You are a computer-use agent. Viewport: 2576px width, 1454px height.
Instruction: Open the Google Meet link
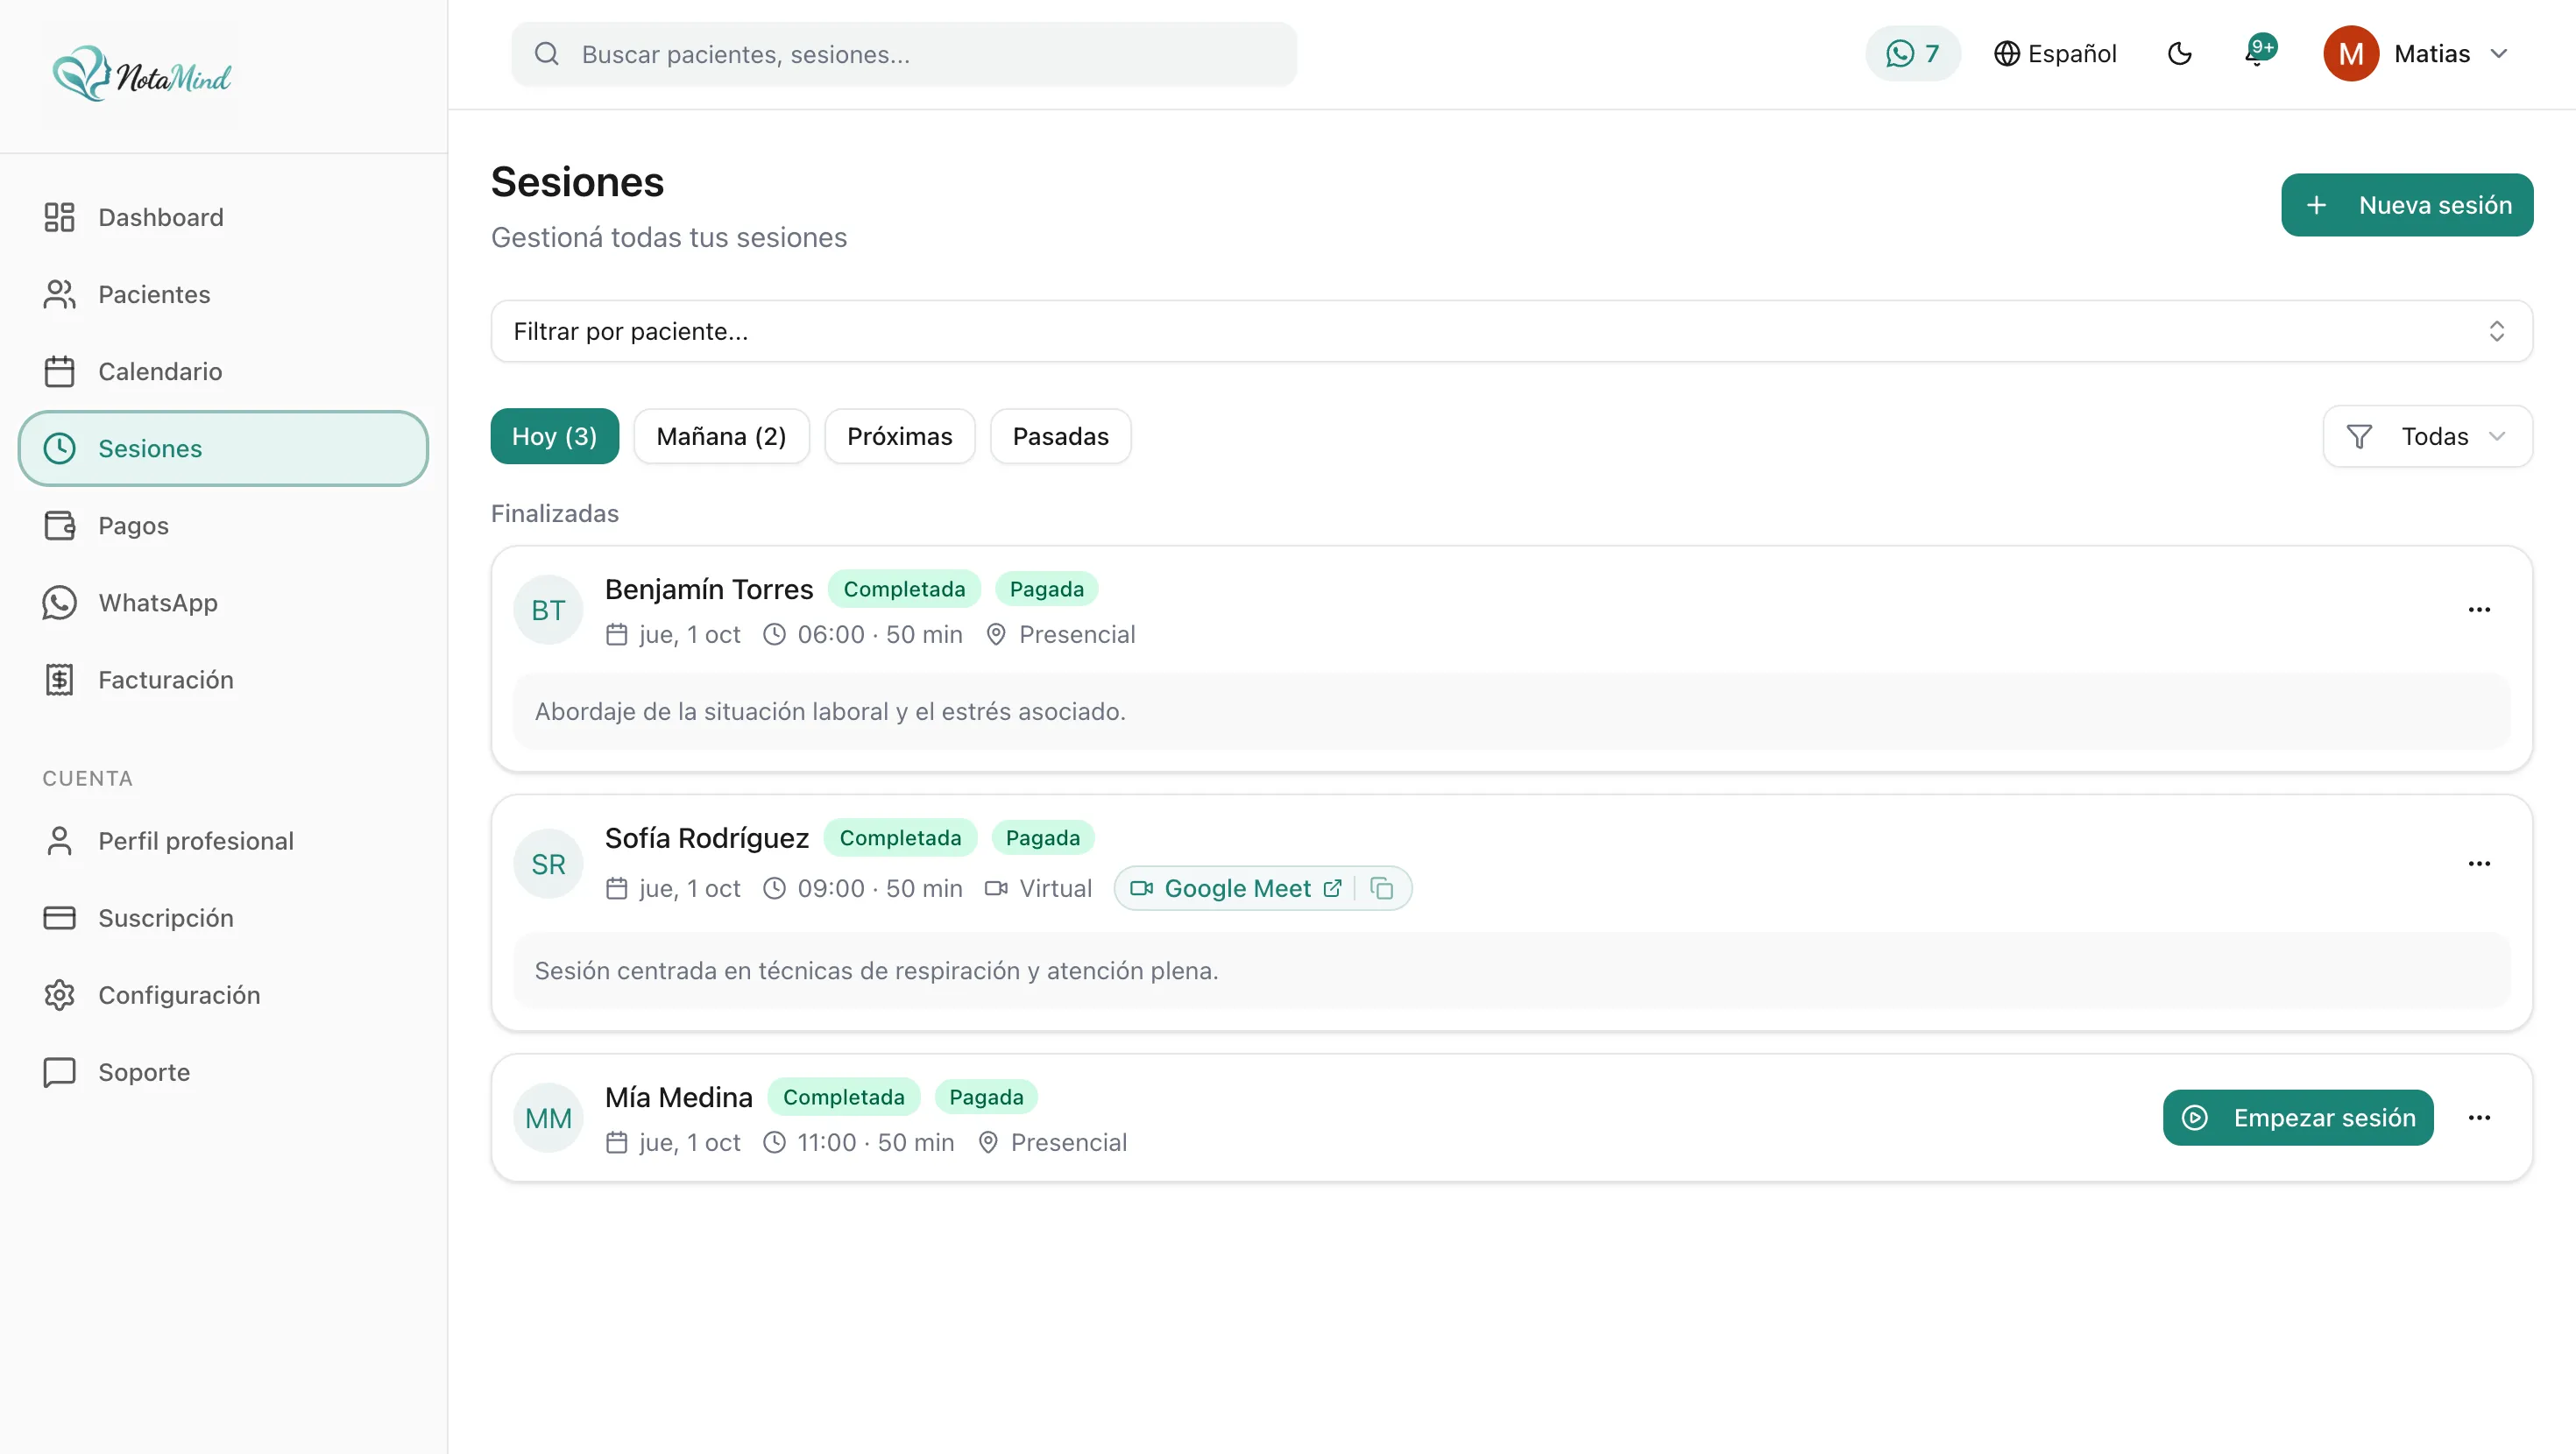1236,888
